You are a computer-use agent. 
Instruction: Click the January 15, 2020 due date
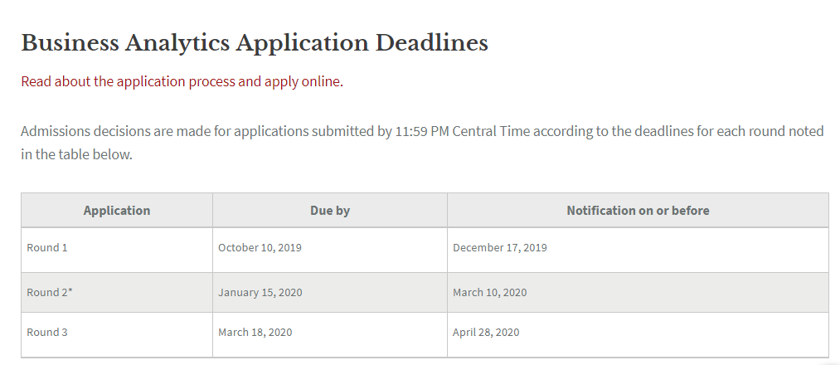coord(260,292)
